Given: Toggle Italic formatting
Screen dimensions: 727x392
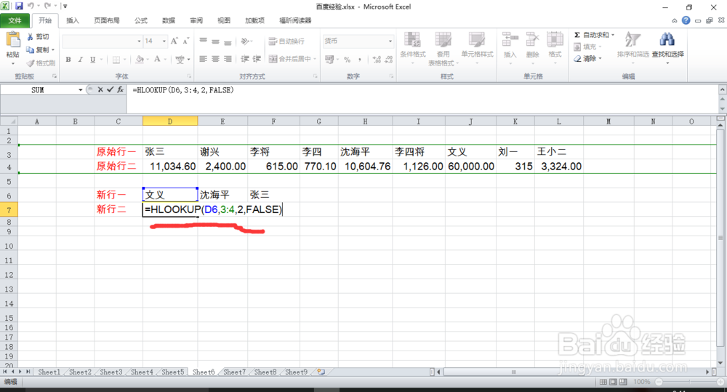Looking at the screenshot, I should coord(80,60).
